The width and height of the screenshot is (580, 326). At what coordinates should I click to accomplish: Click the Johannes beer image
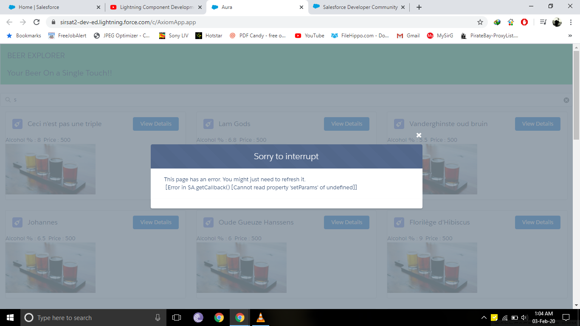pyautogui.click(x=51, y=267)
